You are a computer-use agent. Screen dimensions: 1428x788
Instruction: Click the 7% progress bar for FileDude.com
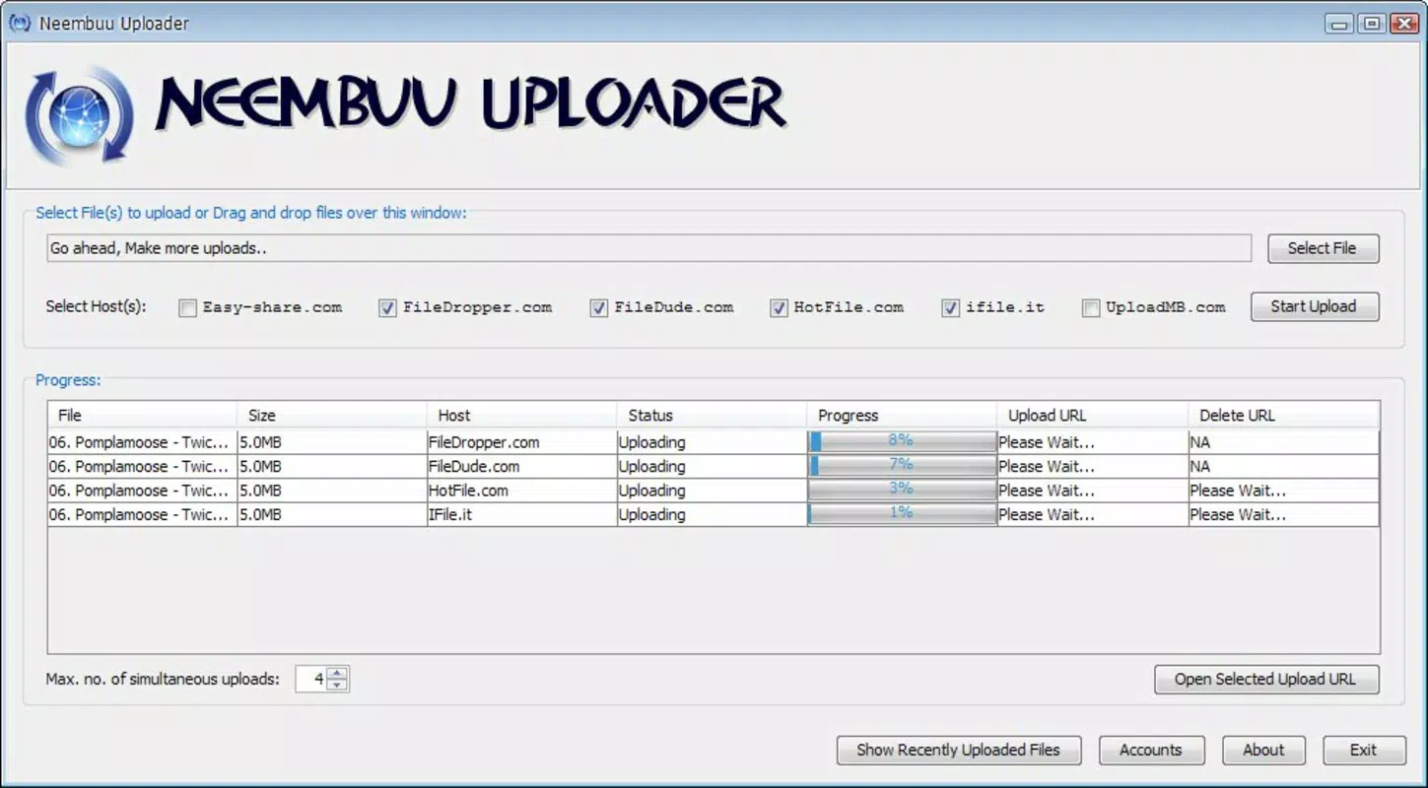[x=902, y=465]
